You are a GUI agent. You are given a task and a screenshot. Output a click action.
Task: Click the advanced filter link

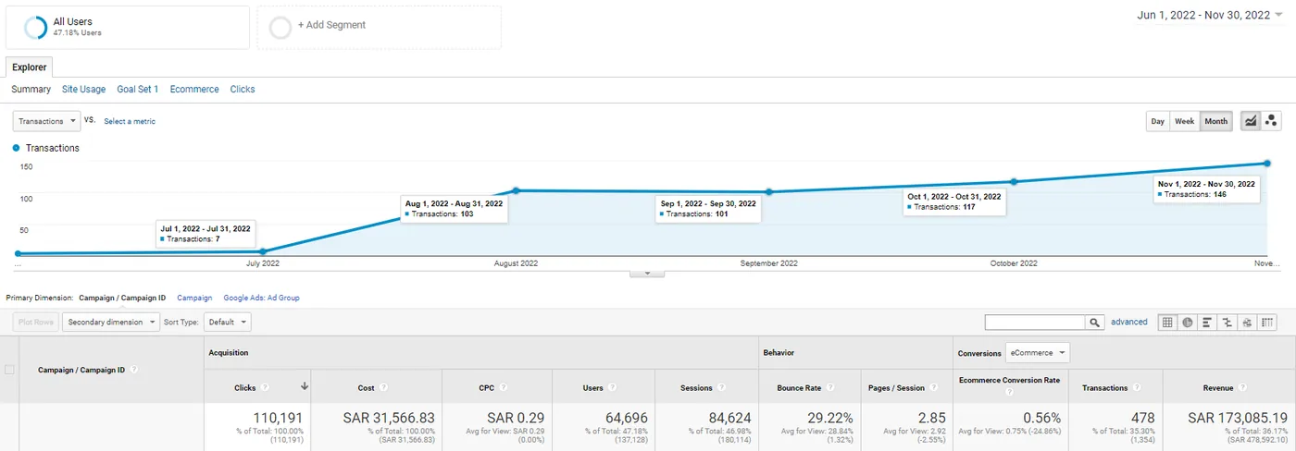1129,323
